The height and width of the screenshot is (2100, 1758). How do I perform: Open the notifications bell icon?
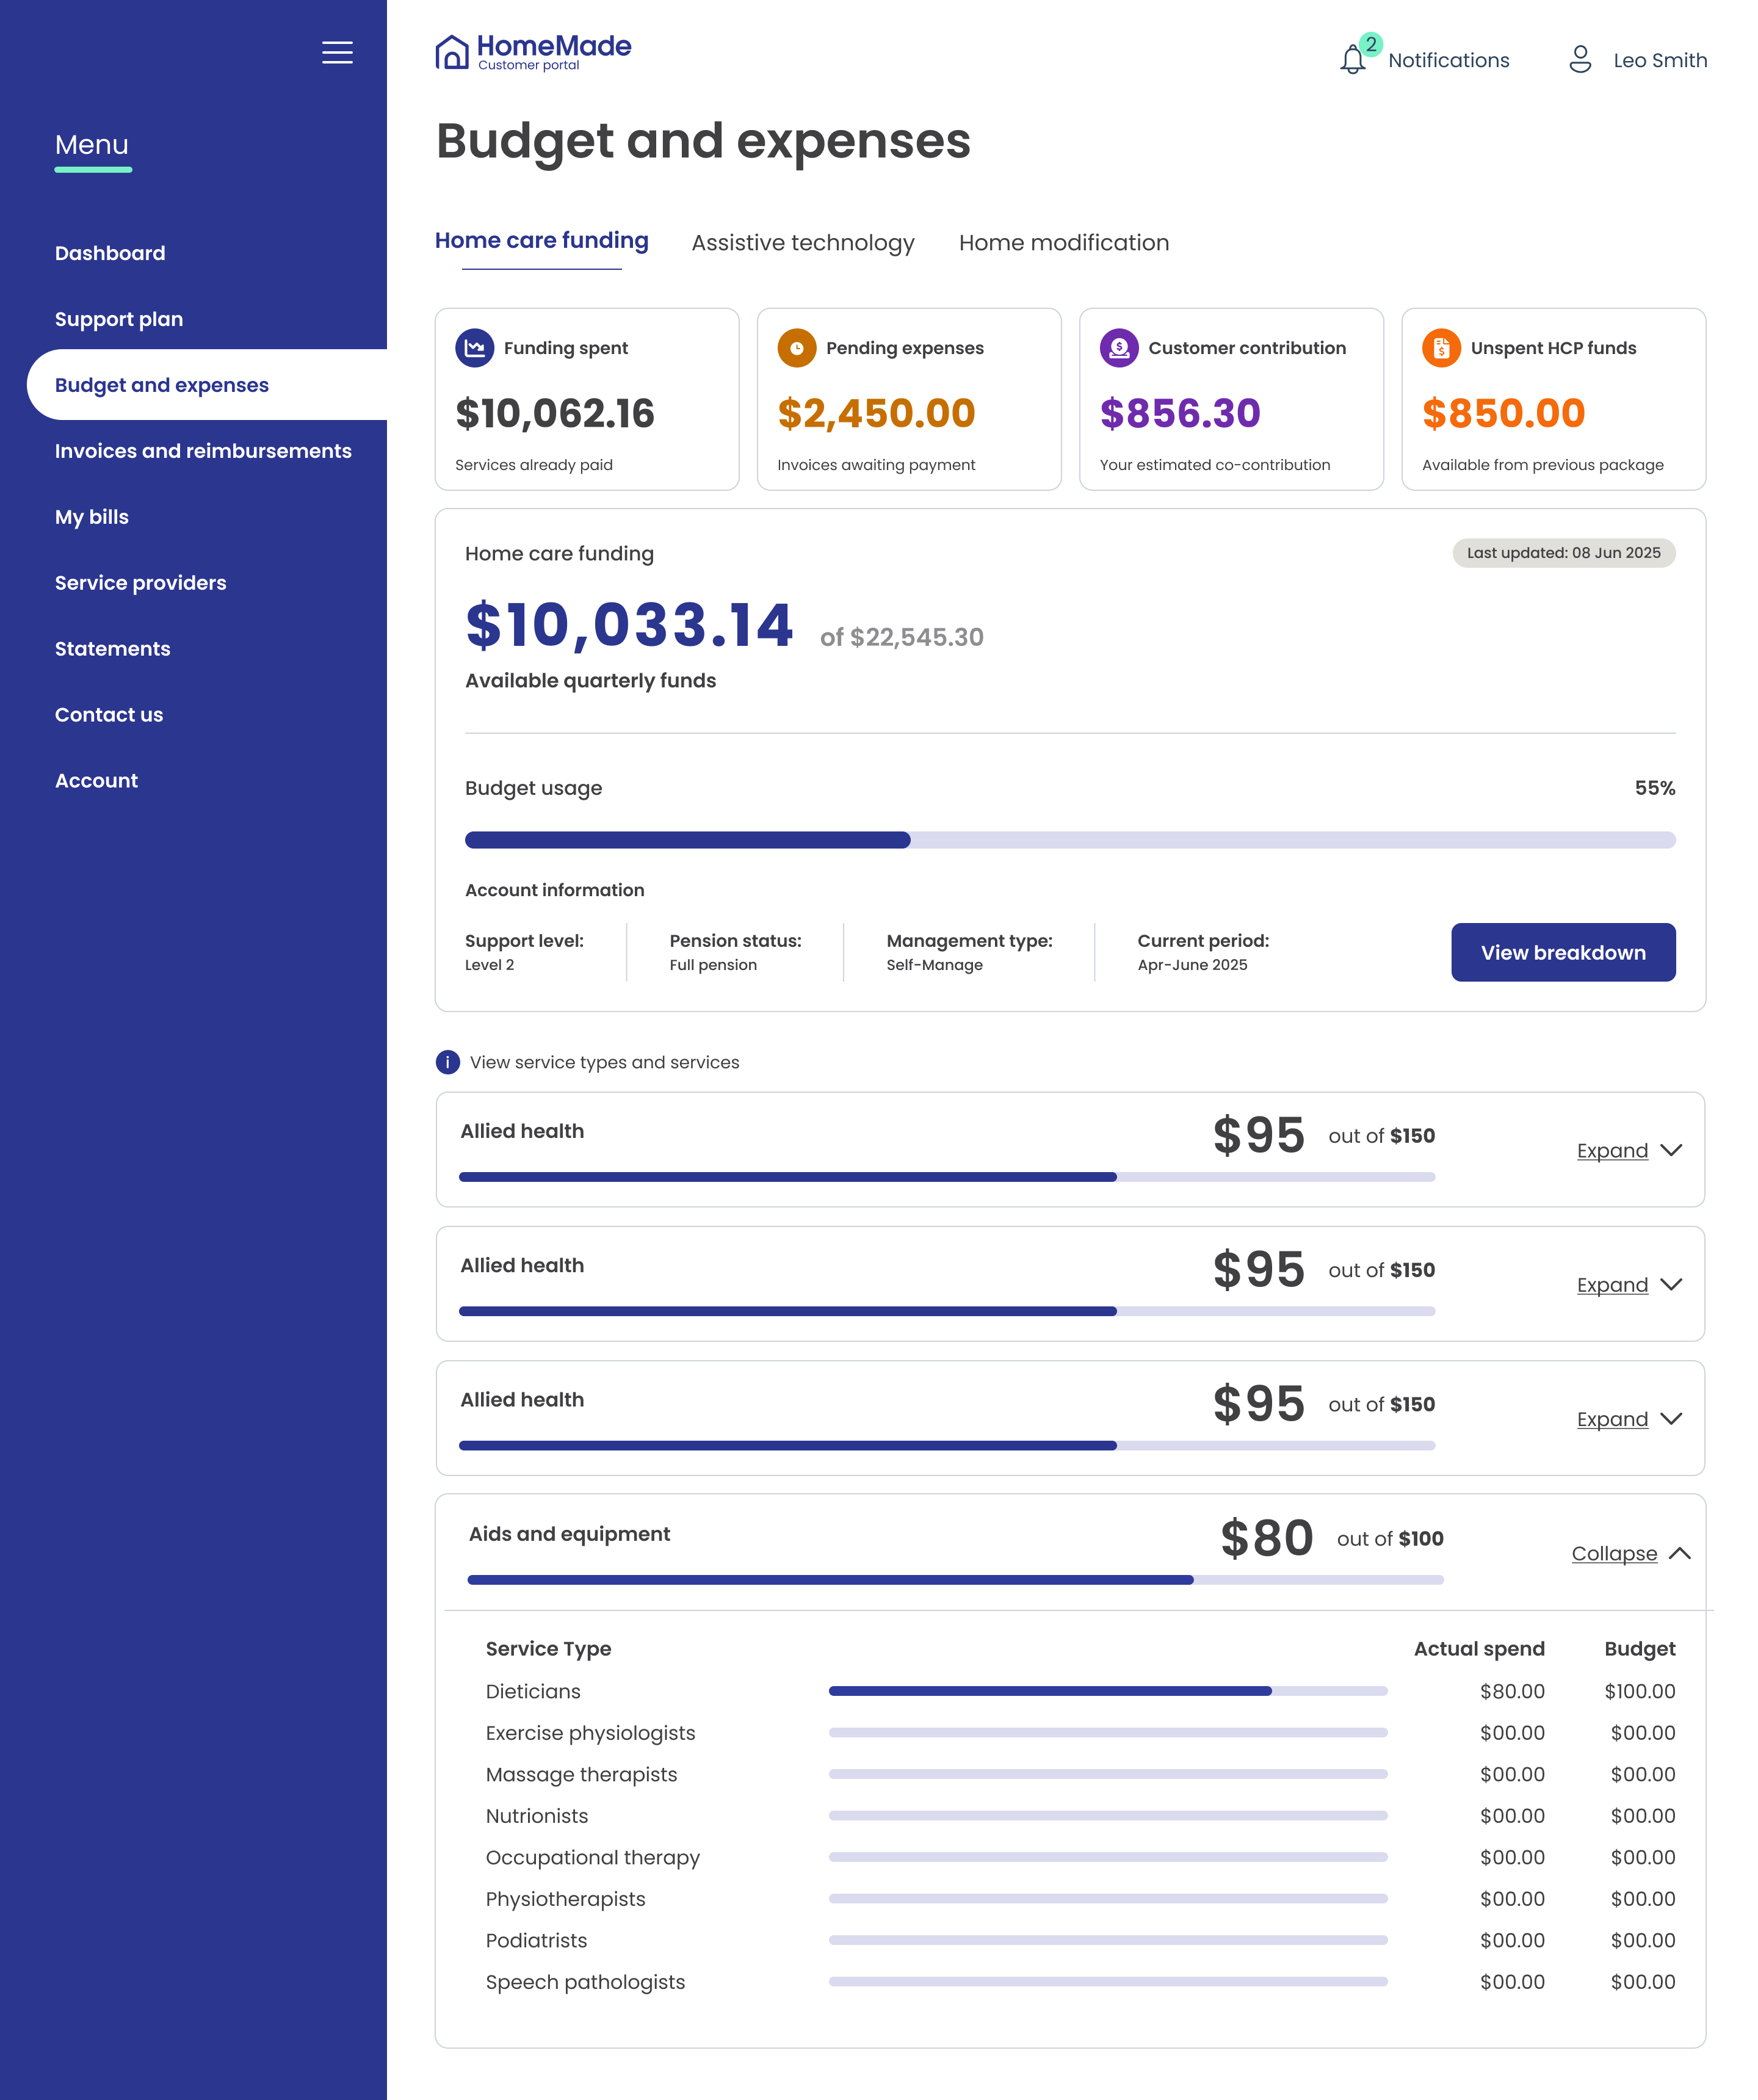click(x=1352, y=59)
